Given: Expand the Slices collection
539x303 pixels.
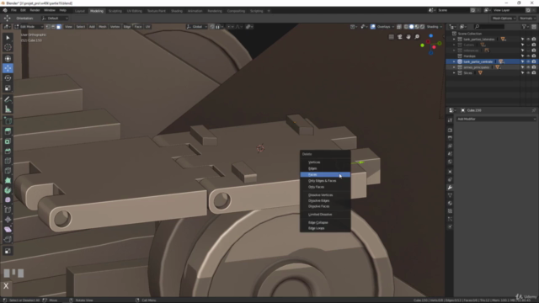Looking at the screenshot, I should coord(454,73).
